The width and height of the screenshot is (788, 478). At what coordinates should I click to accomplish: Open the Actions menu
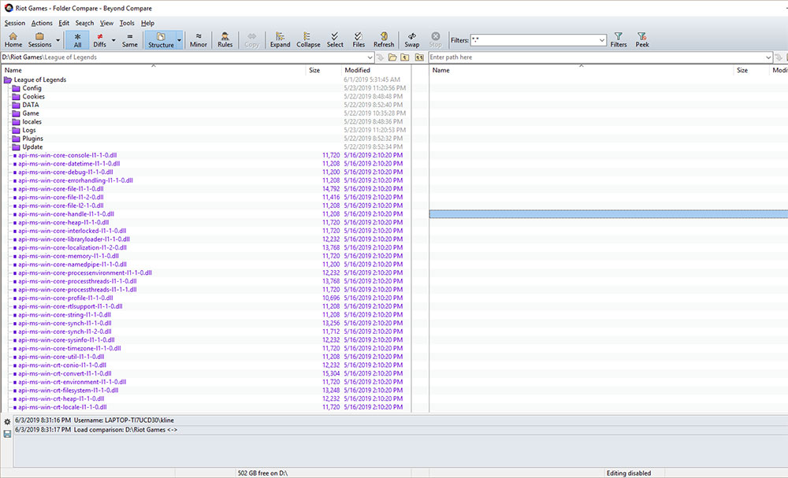point(42,23)
